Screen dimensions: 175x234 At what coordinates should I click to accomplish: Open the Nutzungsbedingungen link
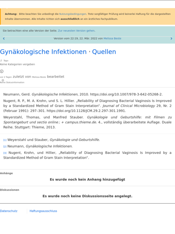(72, 14)
